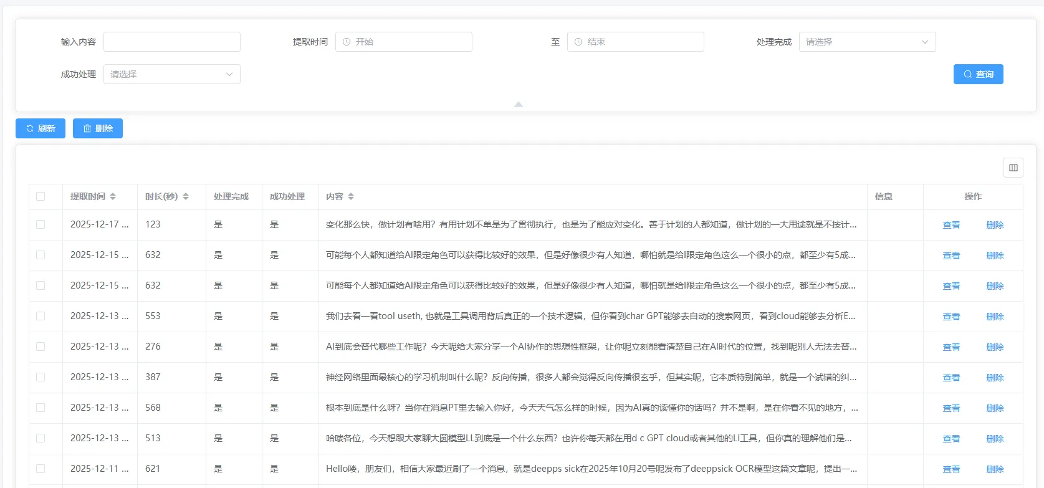Focus the 输入内容 text input field

point(172,42)
